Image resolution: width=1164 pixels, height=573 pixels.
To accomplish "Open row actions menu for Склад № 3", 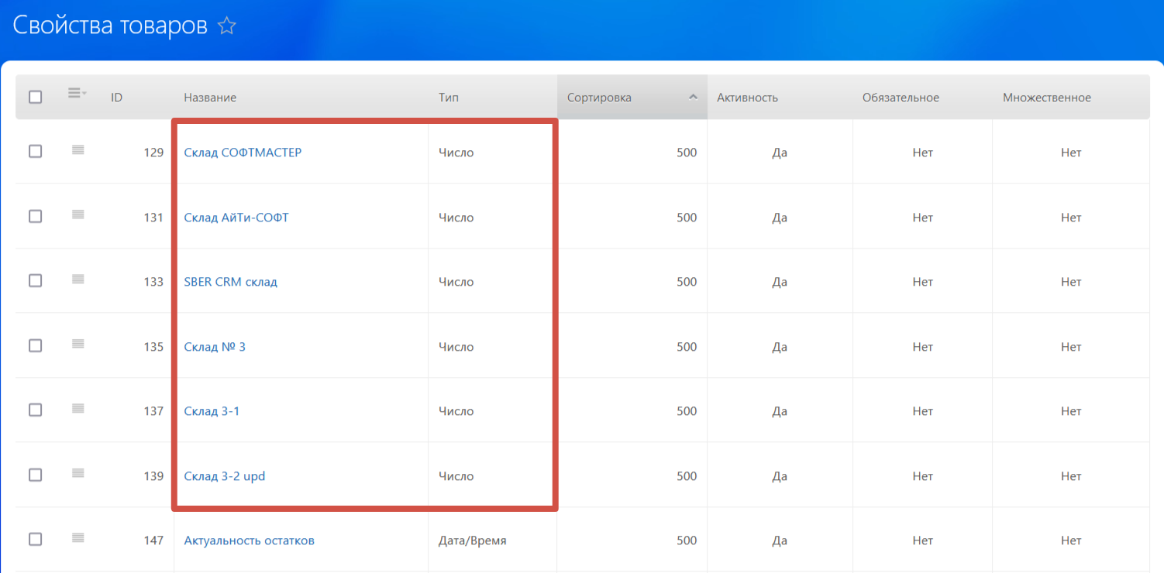I will point(77,345).
